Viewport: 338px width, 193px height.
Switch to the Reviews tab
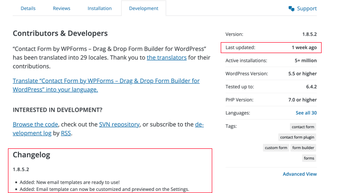62,8
